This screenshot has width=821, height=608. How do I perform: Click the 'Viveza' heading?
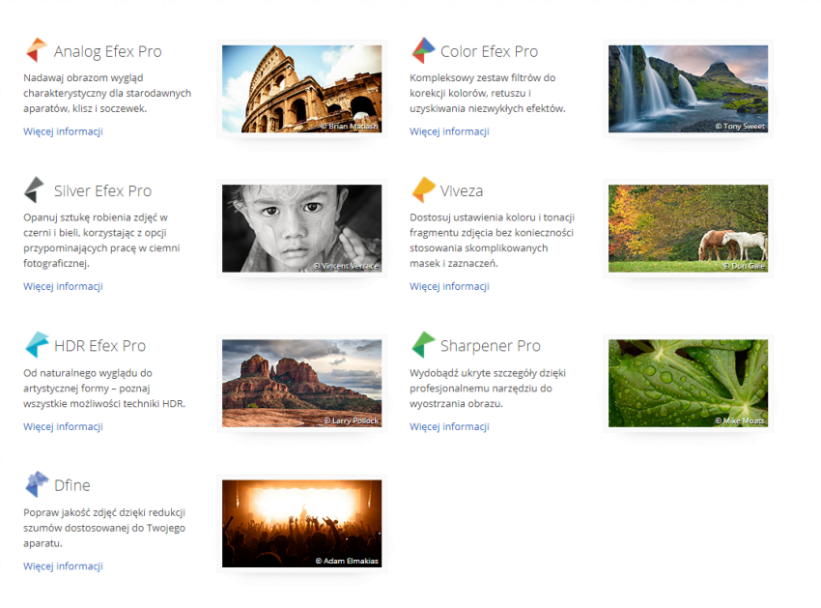(462, 190)
